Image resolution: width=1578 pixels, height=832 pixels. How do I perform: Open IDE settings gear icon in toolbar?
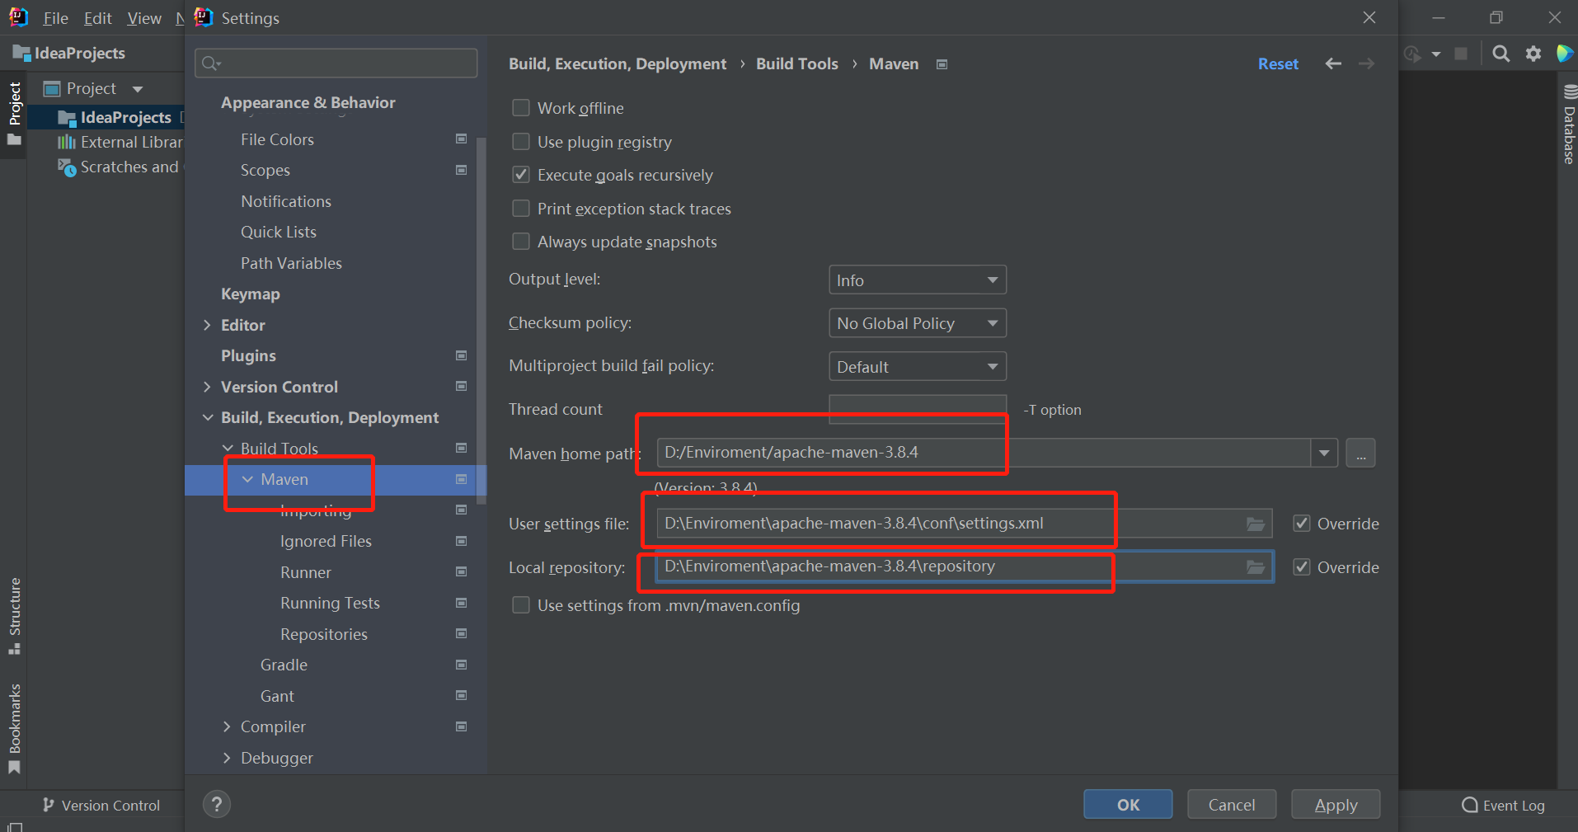(x=1533, y=54)
